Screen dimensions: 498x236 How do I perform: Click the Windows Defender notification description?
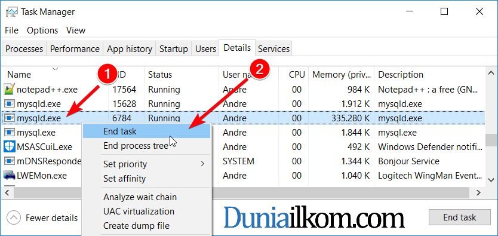pos(431,147)
